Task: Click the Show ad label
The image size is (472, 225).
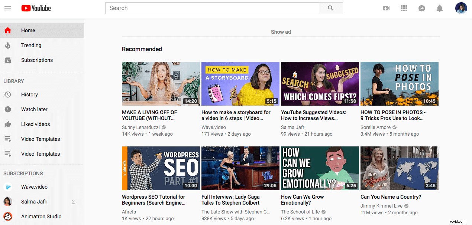Action: [281, 32]
